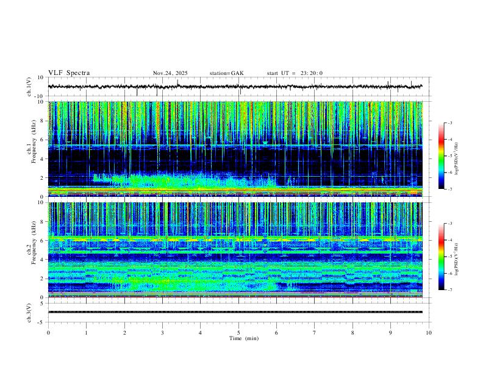
Task: Click time axis tick label "8"
Action: click(352, 333)
